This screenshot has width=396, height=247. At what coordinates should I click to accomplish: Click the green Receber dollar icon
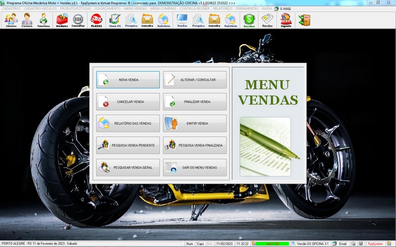coord(249,20)
